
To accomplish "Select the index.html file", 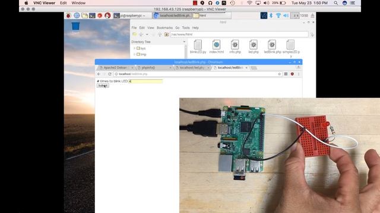I will (216, 47).
